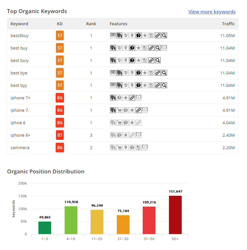Sort the table by KD column header
The width and height of the screenshot is (247, 250).
60,24
